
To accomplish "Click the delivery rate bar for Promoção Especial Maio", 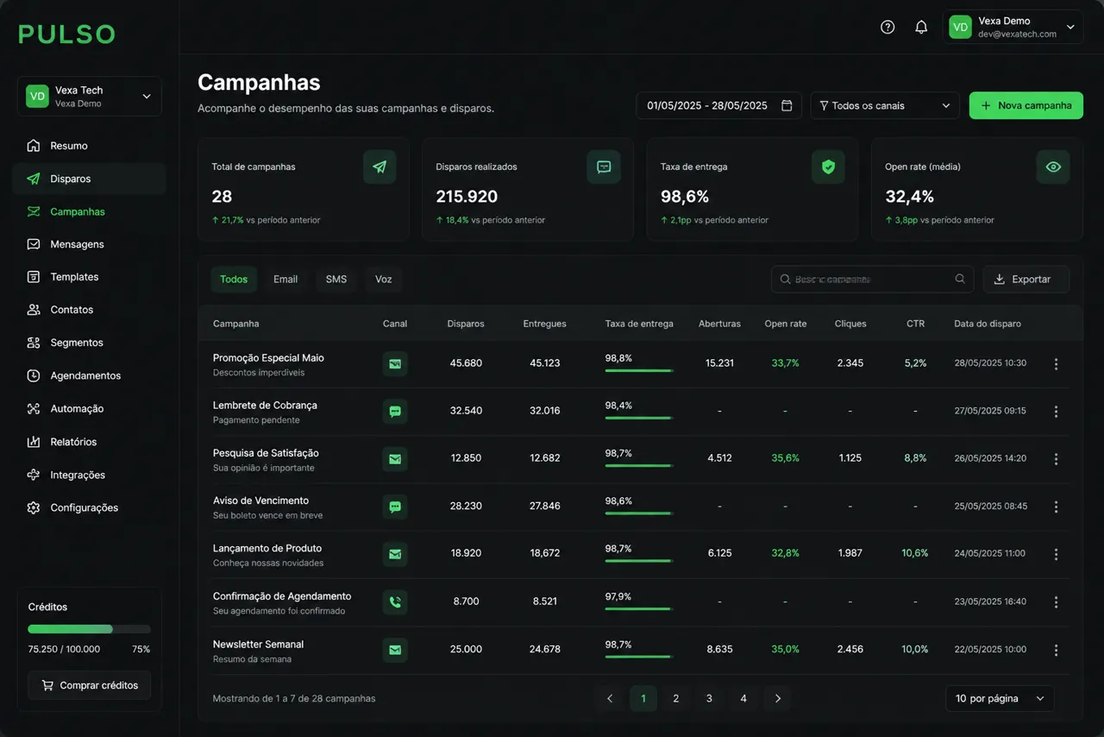I will 639,370.
